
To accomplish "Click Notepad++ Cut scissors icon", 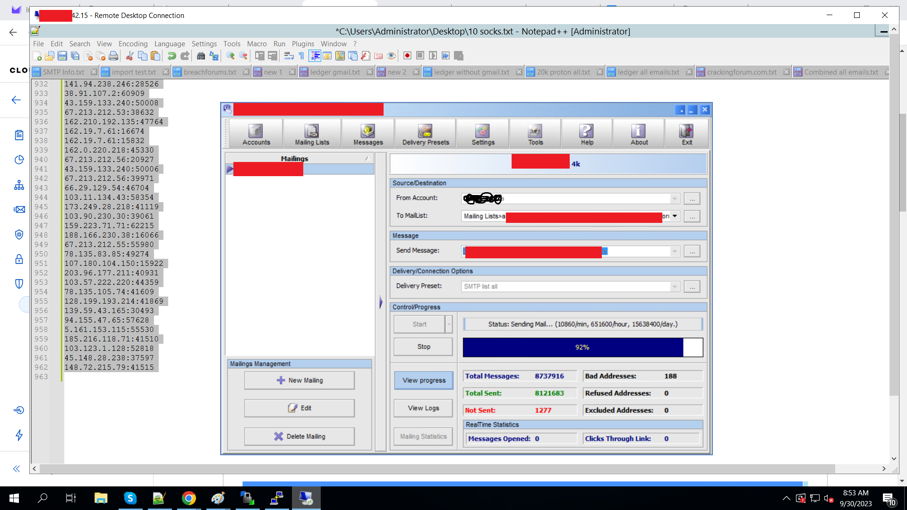I will click(129, 56).
